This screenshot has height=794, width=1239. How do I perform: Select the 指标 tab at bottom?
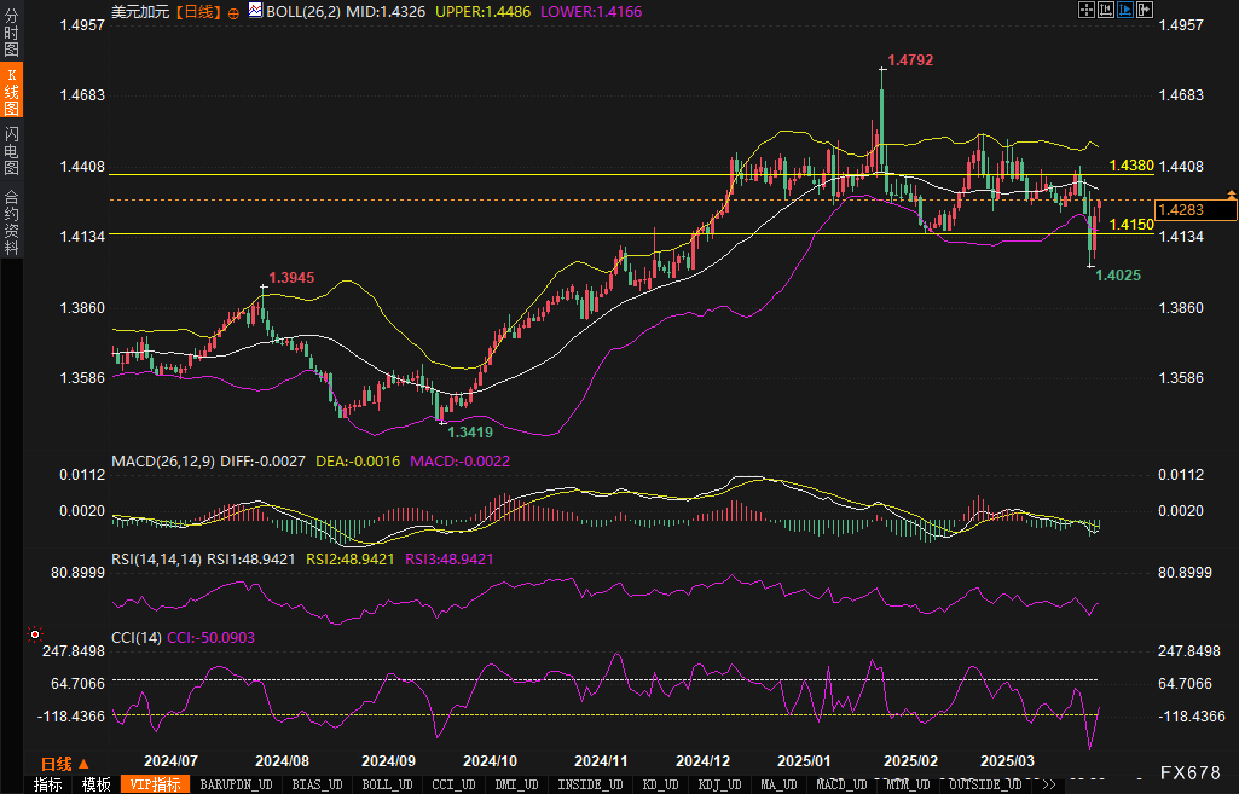point(48,784)
